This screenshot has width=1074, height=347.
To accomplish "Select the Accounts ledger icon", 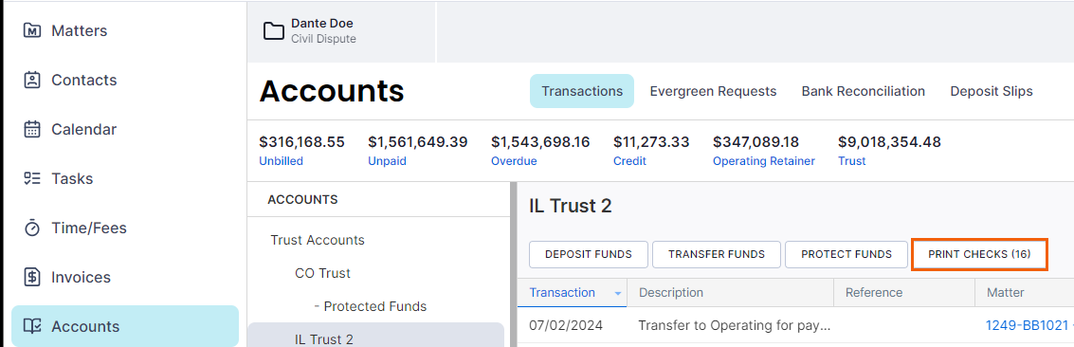I will tap(31, 326).
